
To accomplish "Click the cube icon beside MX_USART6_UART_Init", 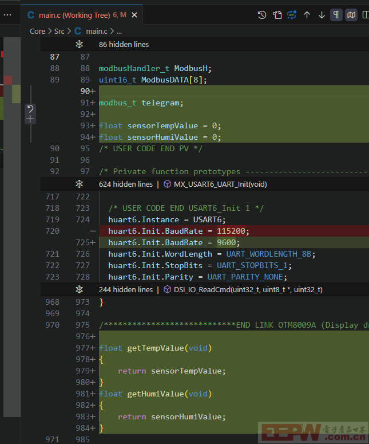I will pos(168,184).
